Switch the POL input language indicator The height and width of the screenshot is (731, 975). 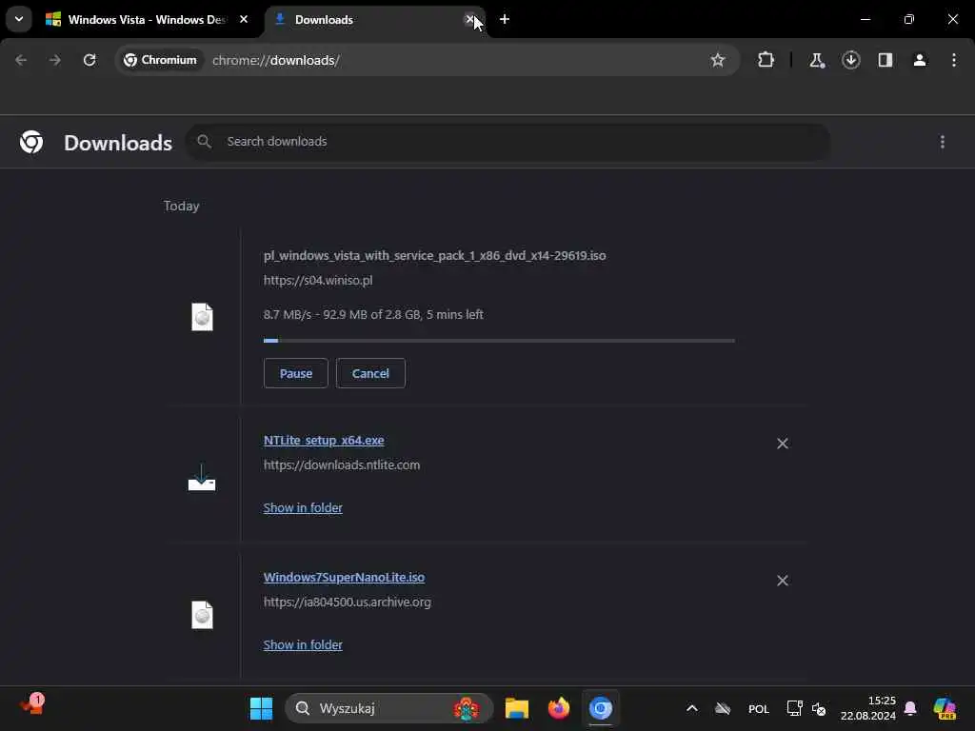click(x=759, y=708)
